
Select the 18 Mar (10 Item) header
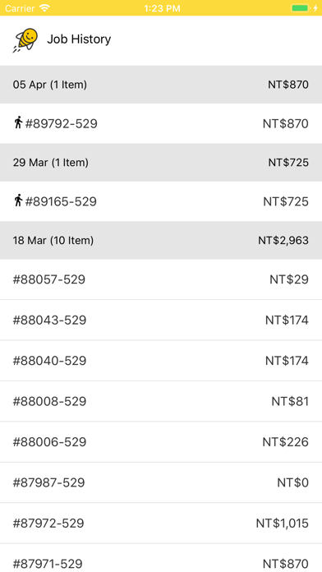click(161, 241)
